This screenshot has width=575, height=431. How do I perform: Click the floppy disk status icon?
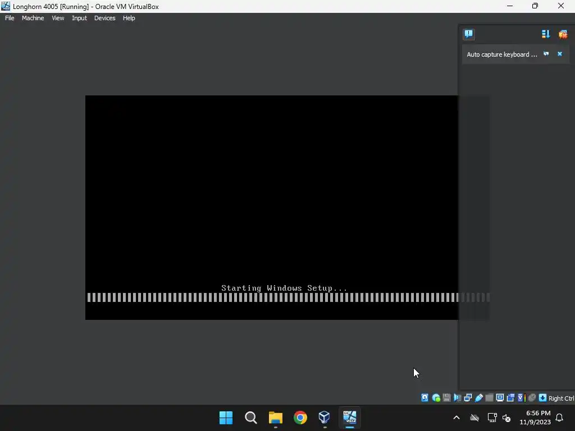446,398
